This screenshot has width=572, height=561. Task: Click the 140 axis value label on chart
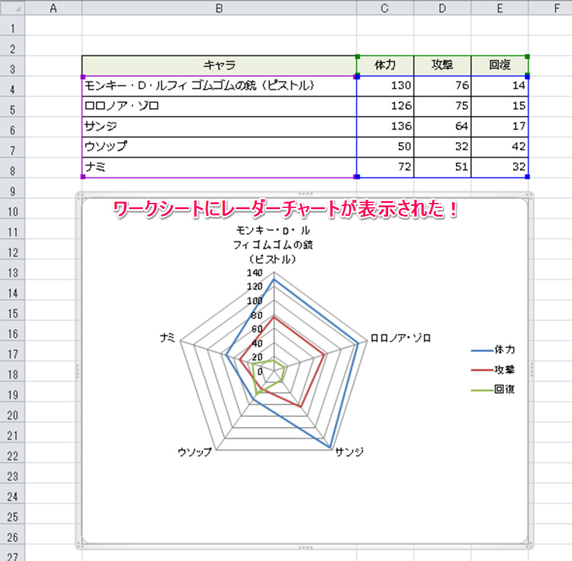pos(256,273)
